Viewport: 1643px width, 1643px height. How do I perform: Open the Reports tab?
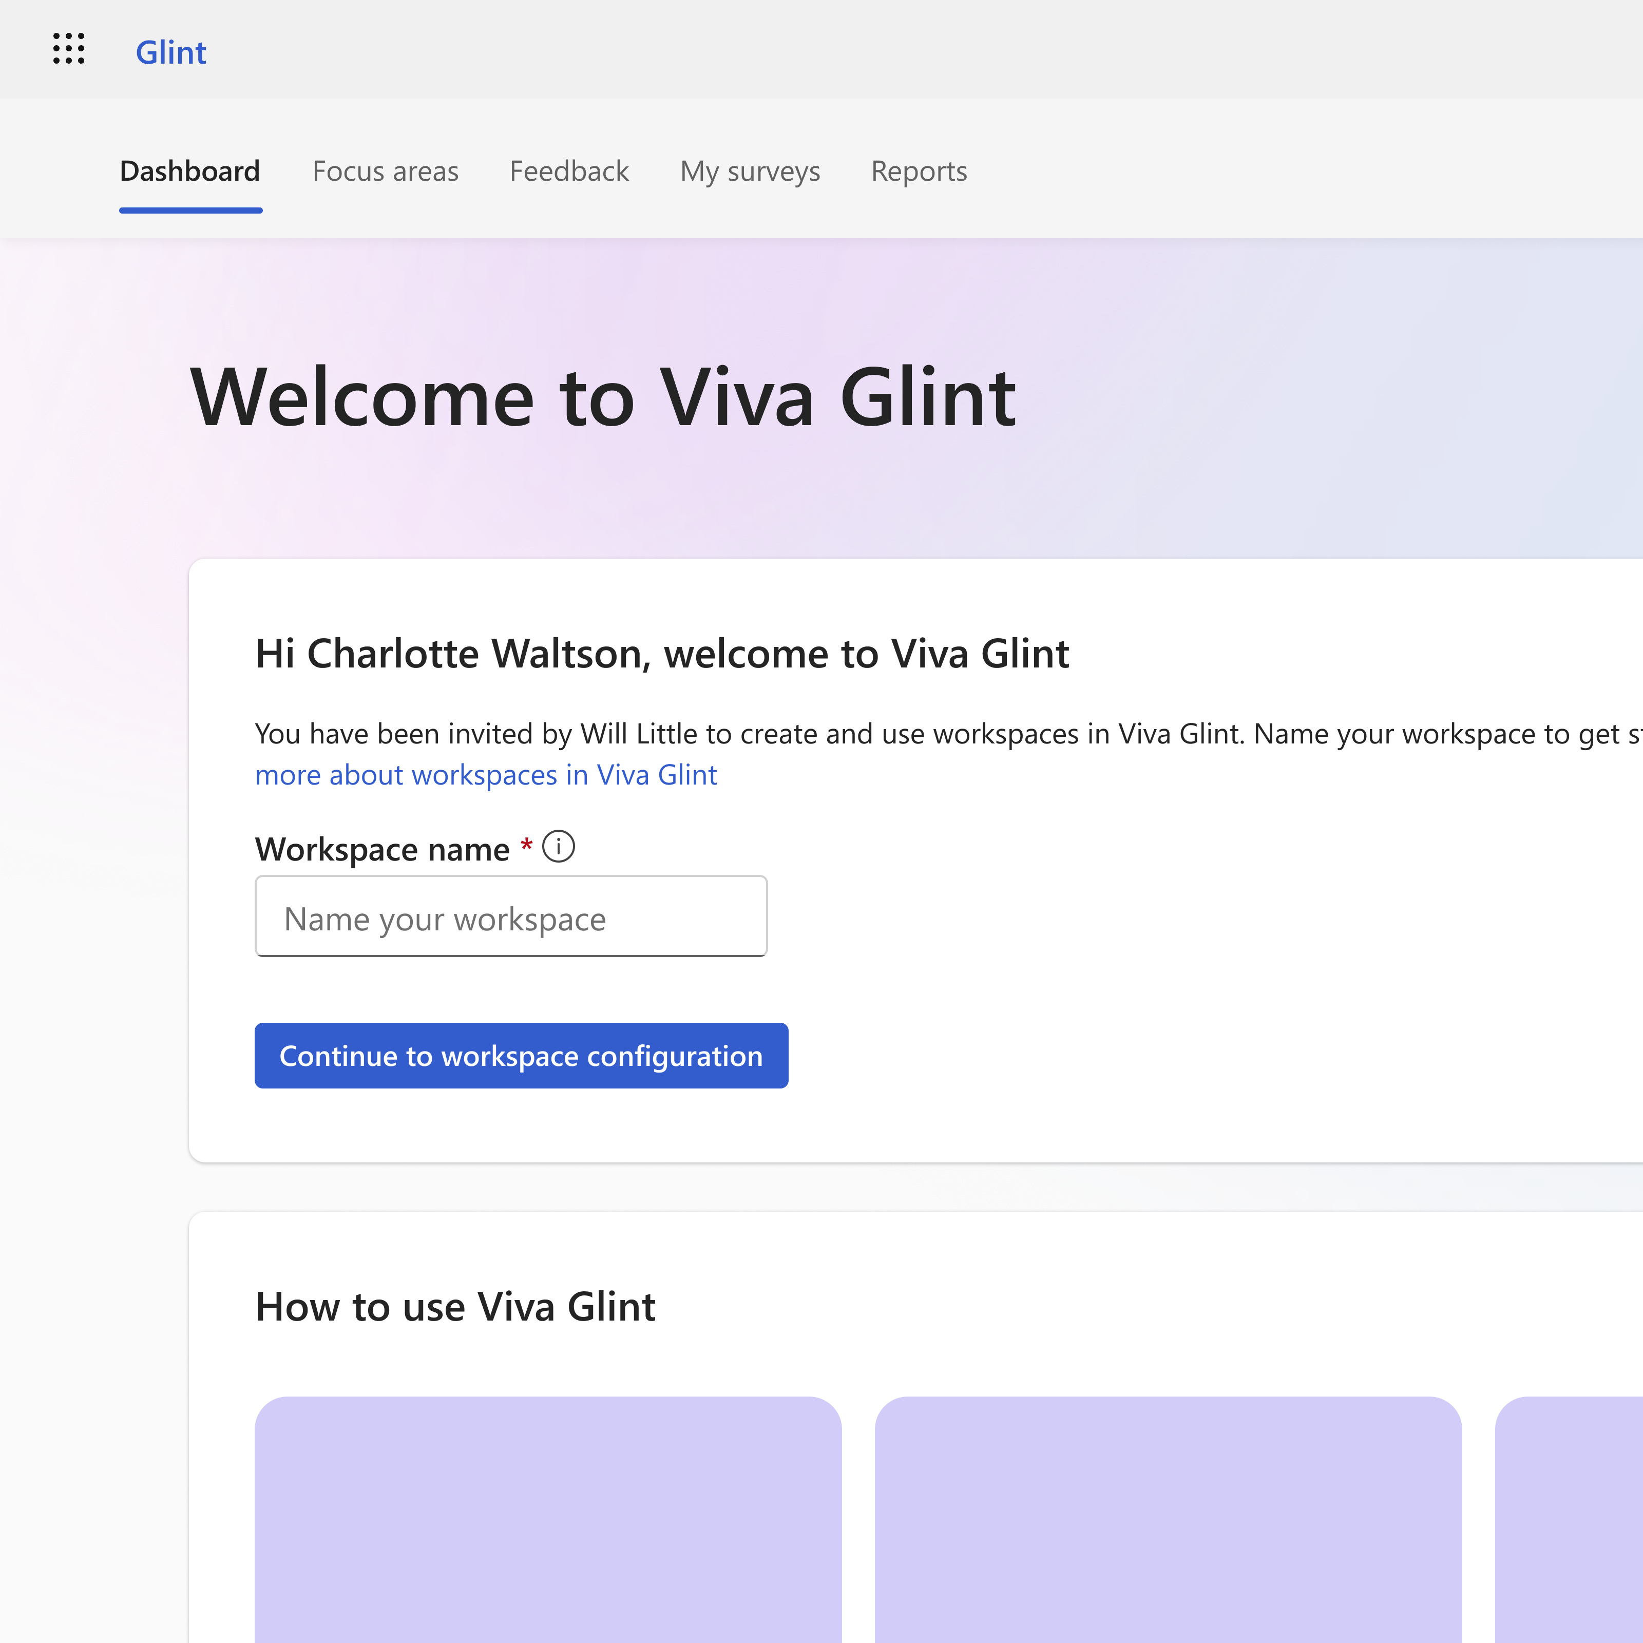pos(919,171)
